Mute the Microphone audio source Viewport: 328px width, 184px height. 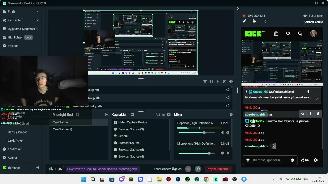click(x=222, y=153)
